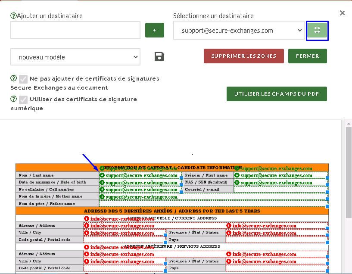The height and width of the screenshot is (274, 352).
Task: Close the dialog with the X icon
Action: [343, 13]
